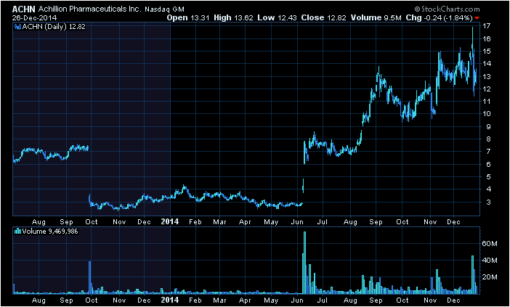Click the Volume 9,469,986 legend text

[x=50, y=232]
